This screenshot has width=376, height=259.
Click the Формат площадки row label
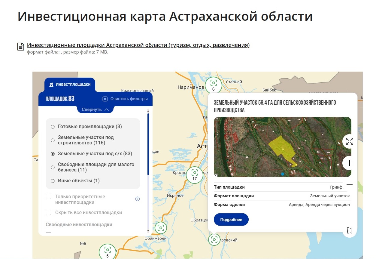coord(234,196)
